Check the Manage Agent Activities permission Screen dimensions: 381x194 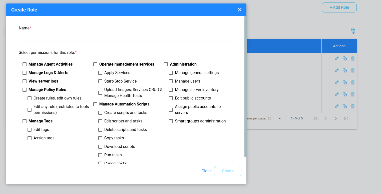click(25, 64)
